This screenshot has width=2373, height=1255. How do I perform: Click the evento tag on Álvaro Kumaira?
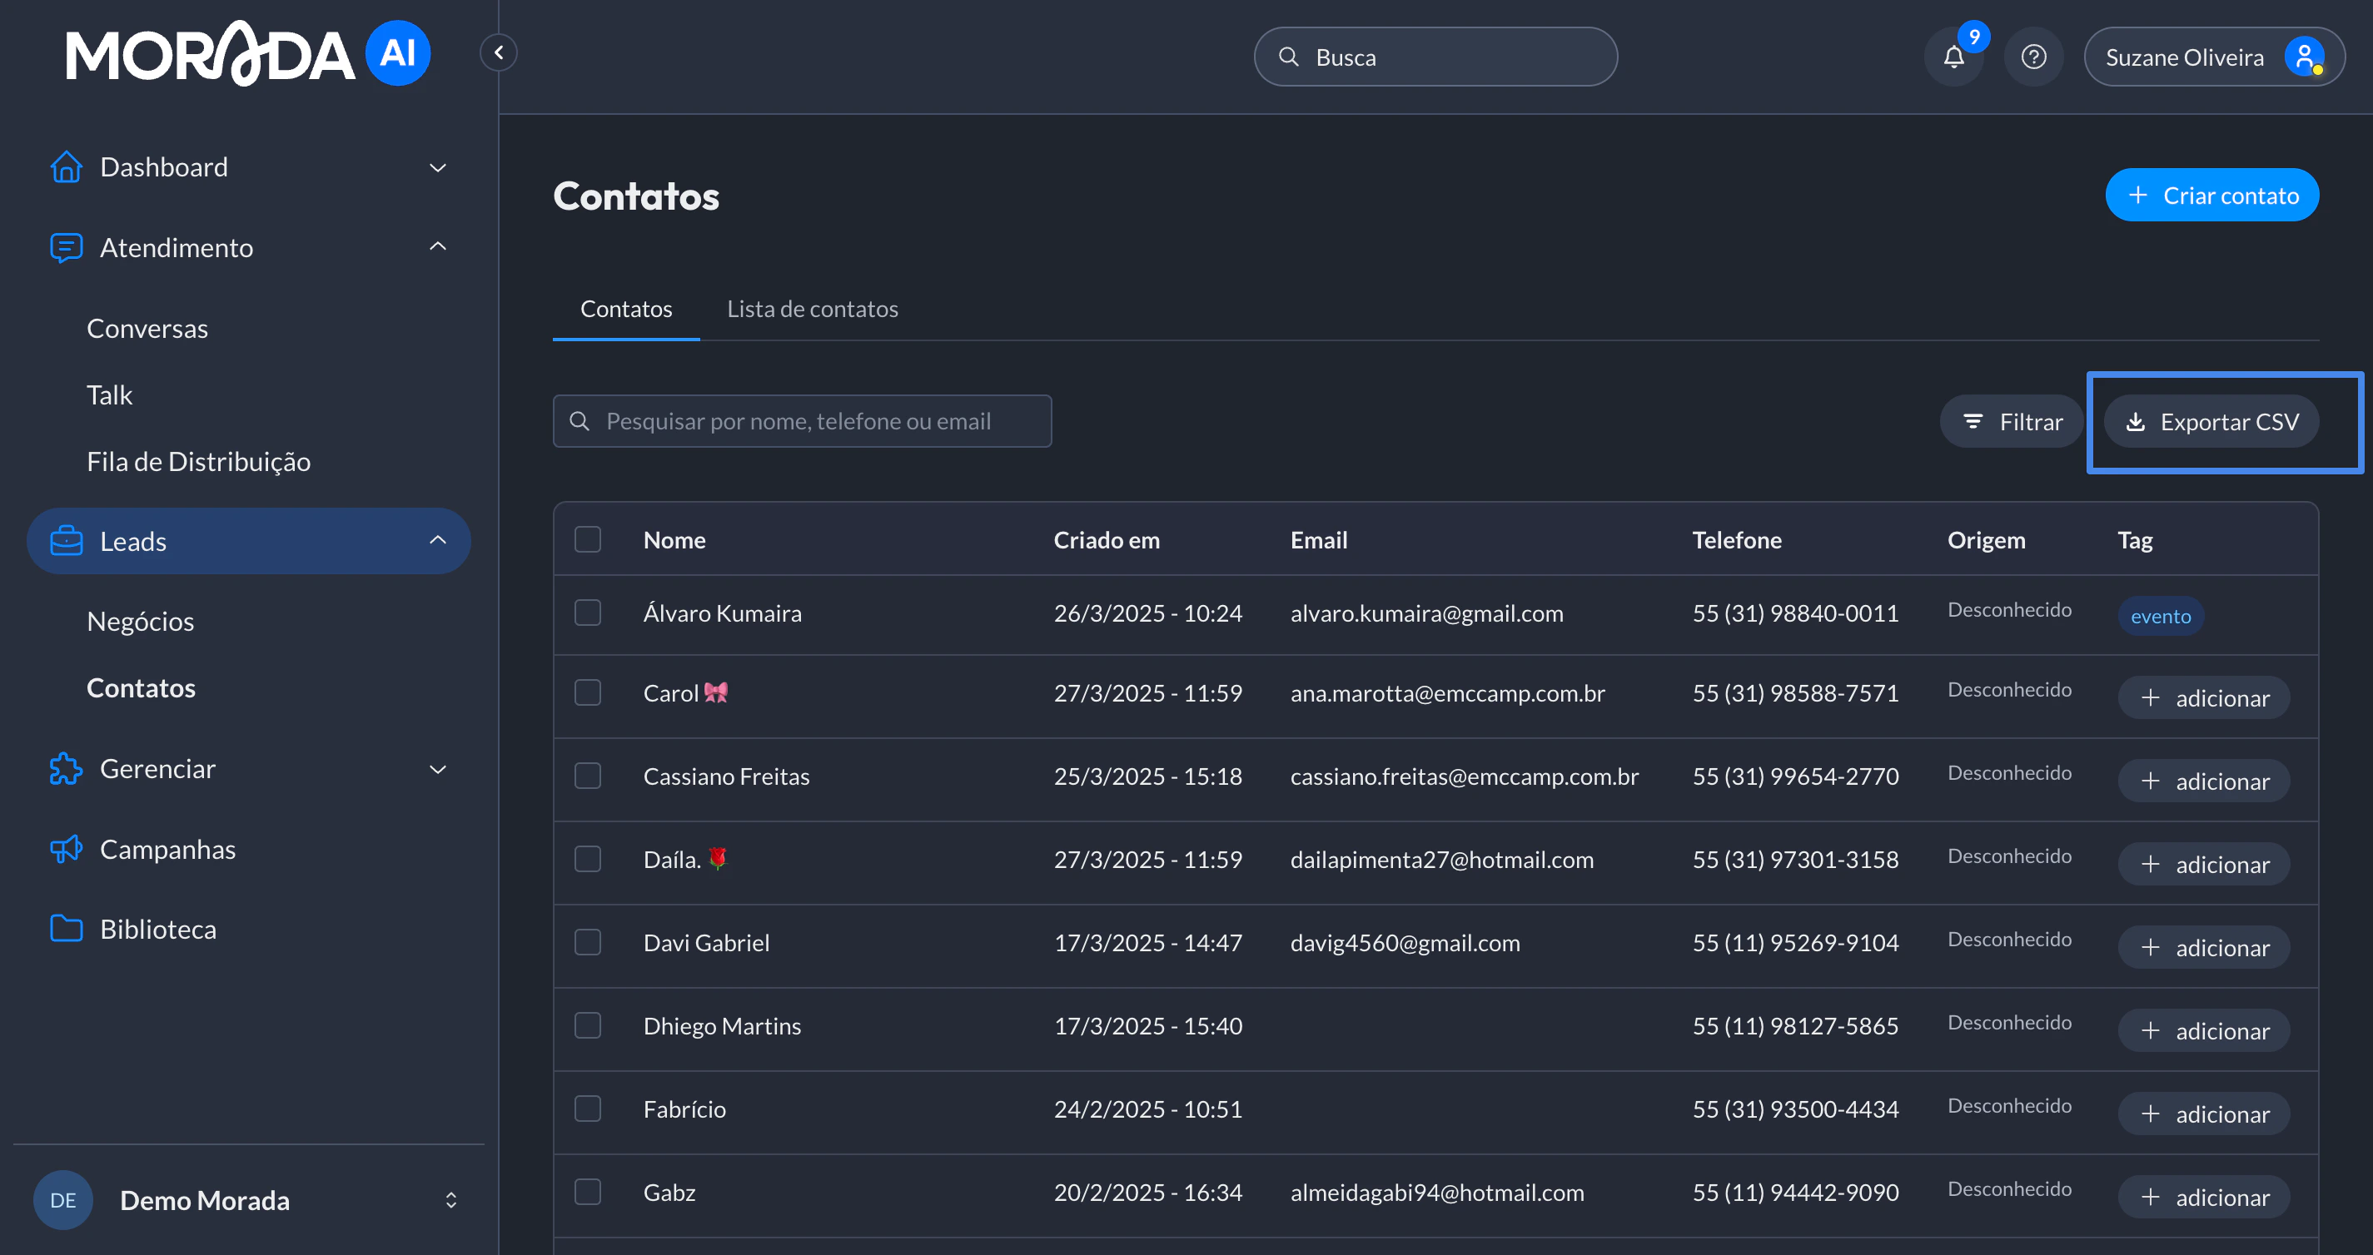(x=2162, y=615)
